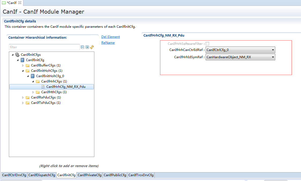Click the expand all tree icon

point(87,47)
